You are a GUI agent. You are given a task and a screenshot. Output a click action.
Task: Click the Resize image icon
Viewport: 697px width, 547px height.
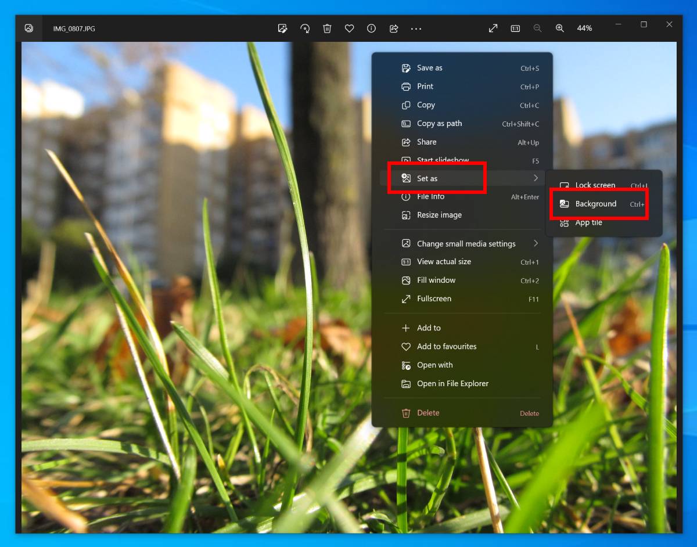(x=406, y=215)
